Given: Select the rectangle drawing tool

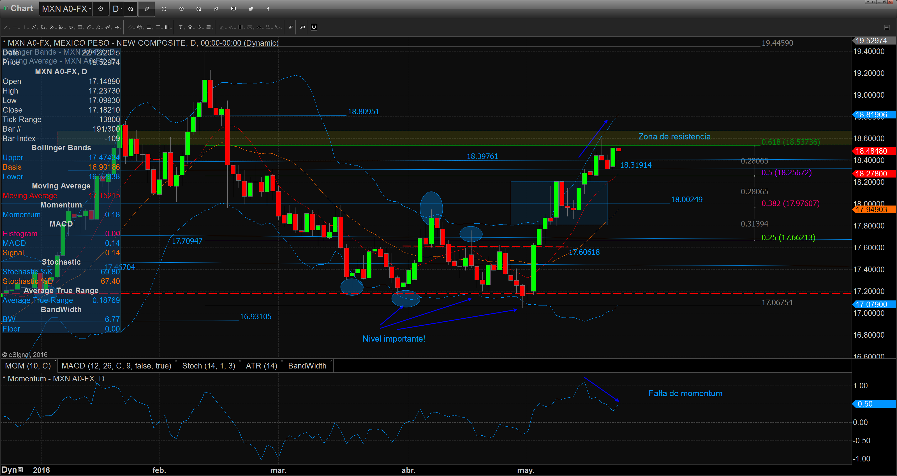Looking at the screenshot, I should point(80,27).
